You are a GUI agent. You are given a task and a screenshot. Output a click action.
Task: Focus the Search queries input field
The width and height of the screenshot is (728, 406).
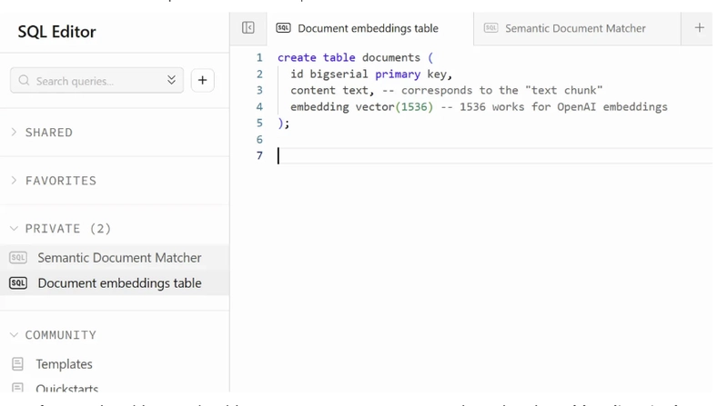[x=96, y=81]
